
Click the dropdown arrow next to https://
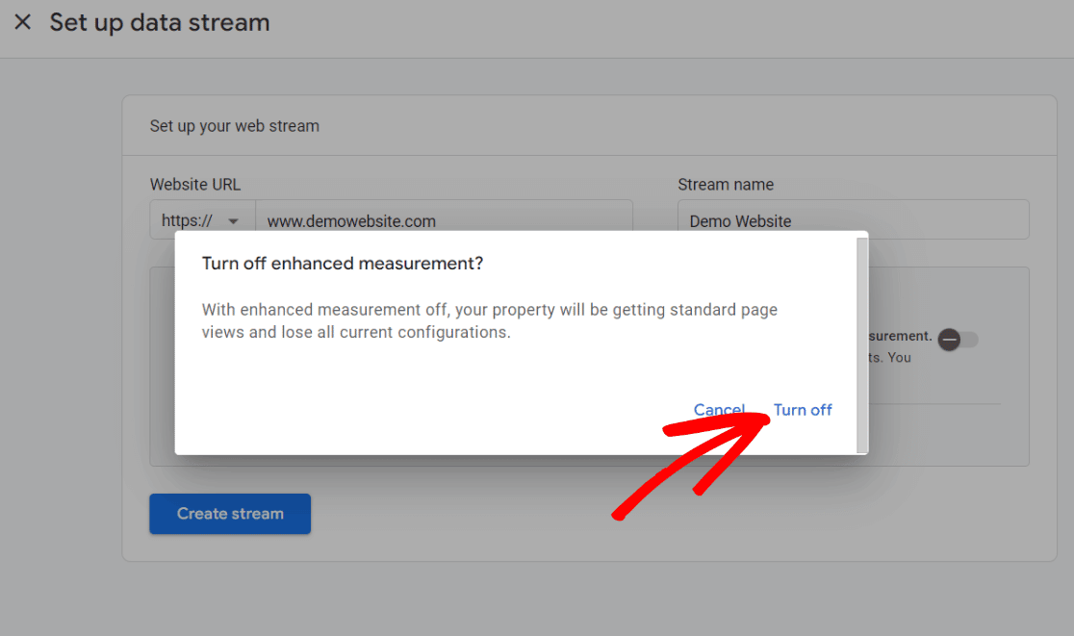pyautogui.click(x=234, y=219)
